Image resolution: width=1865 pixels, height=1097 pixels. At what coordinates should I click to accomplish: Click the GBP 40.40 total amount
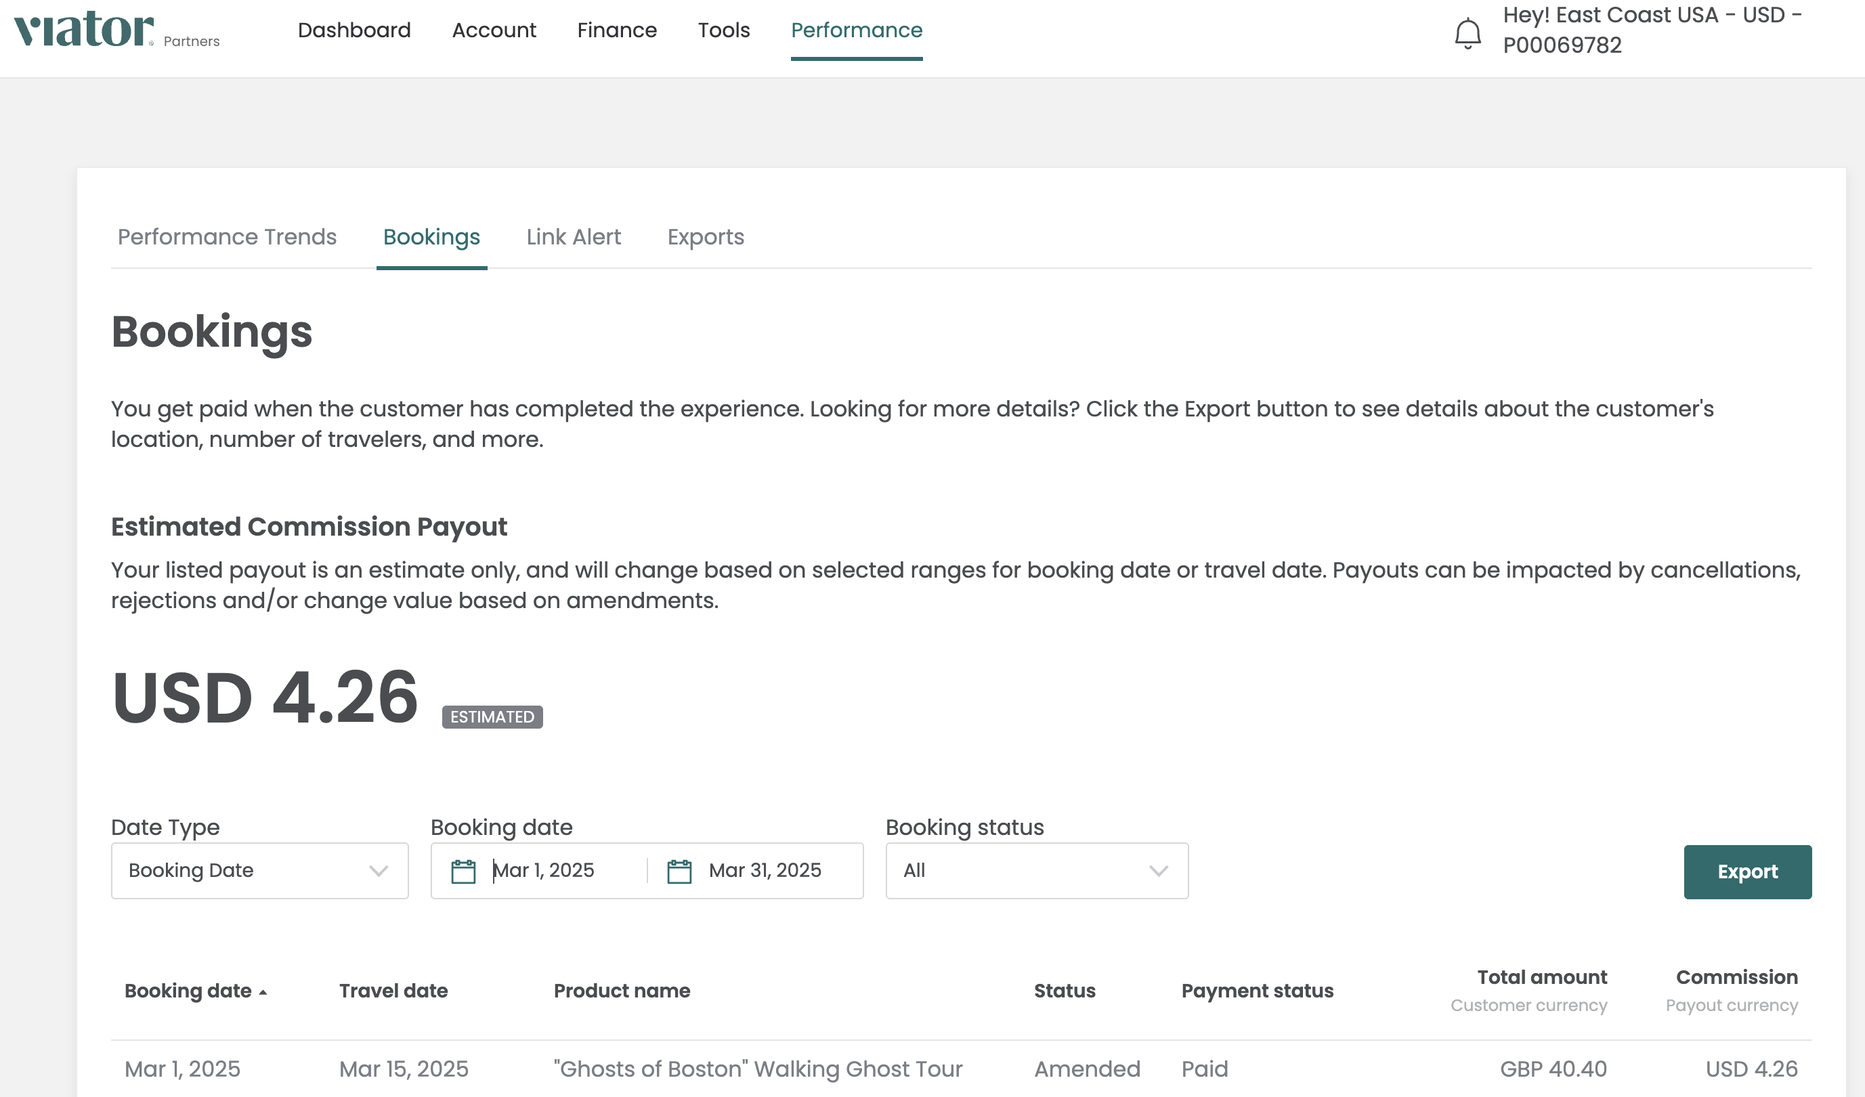tap(1553, 1069)
